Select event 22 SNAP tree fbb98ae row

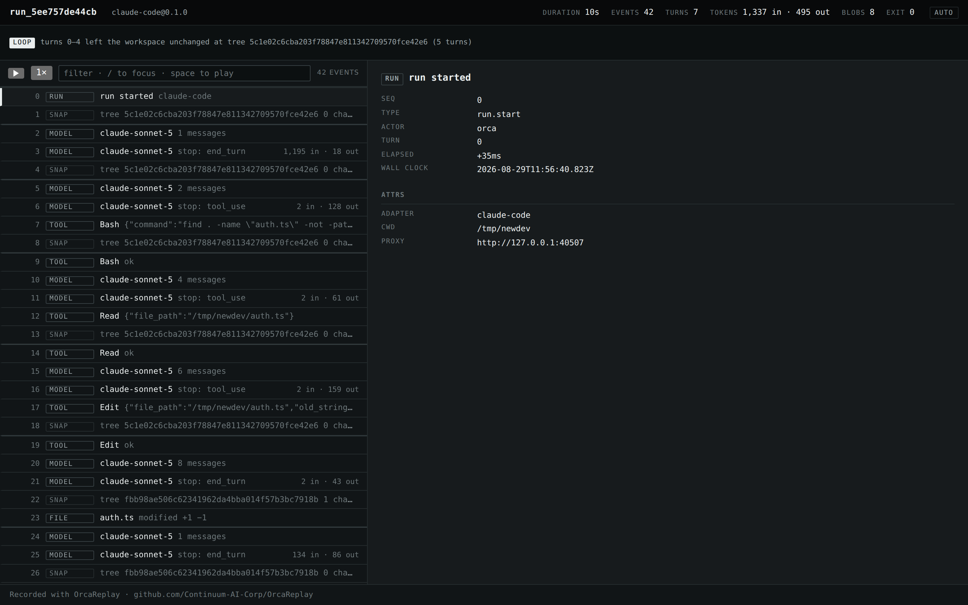[184, 500]
